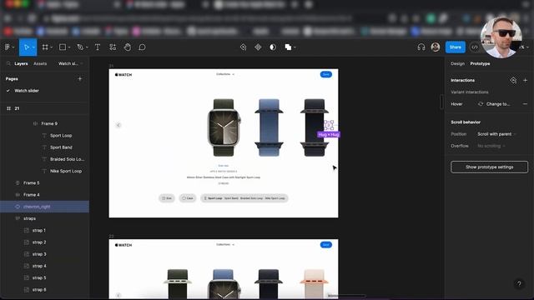Click the Case pill button in frame 21

click(188, 198)
